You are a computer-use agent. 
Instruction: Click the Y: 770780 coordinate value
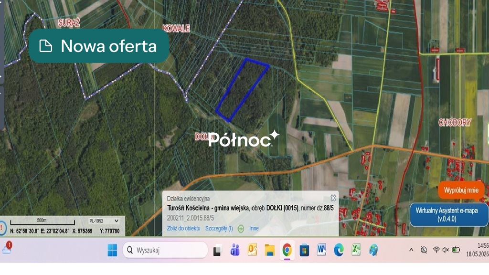(109, 231)
